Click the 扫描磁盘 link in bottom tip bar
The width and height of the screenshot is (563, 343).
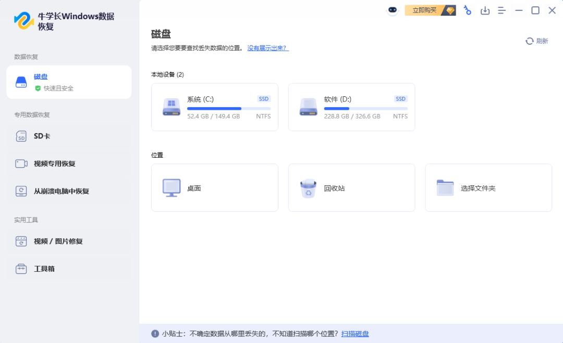(355, 333)
